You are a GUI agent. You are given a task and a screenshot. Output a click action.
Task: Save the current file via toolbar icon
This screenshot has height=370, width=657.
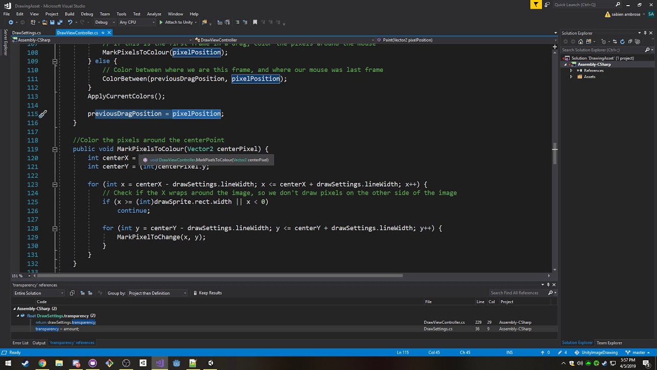point(52,22)
